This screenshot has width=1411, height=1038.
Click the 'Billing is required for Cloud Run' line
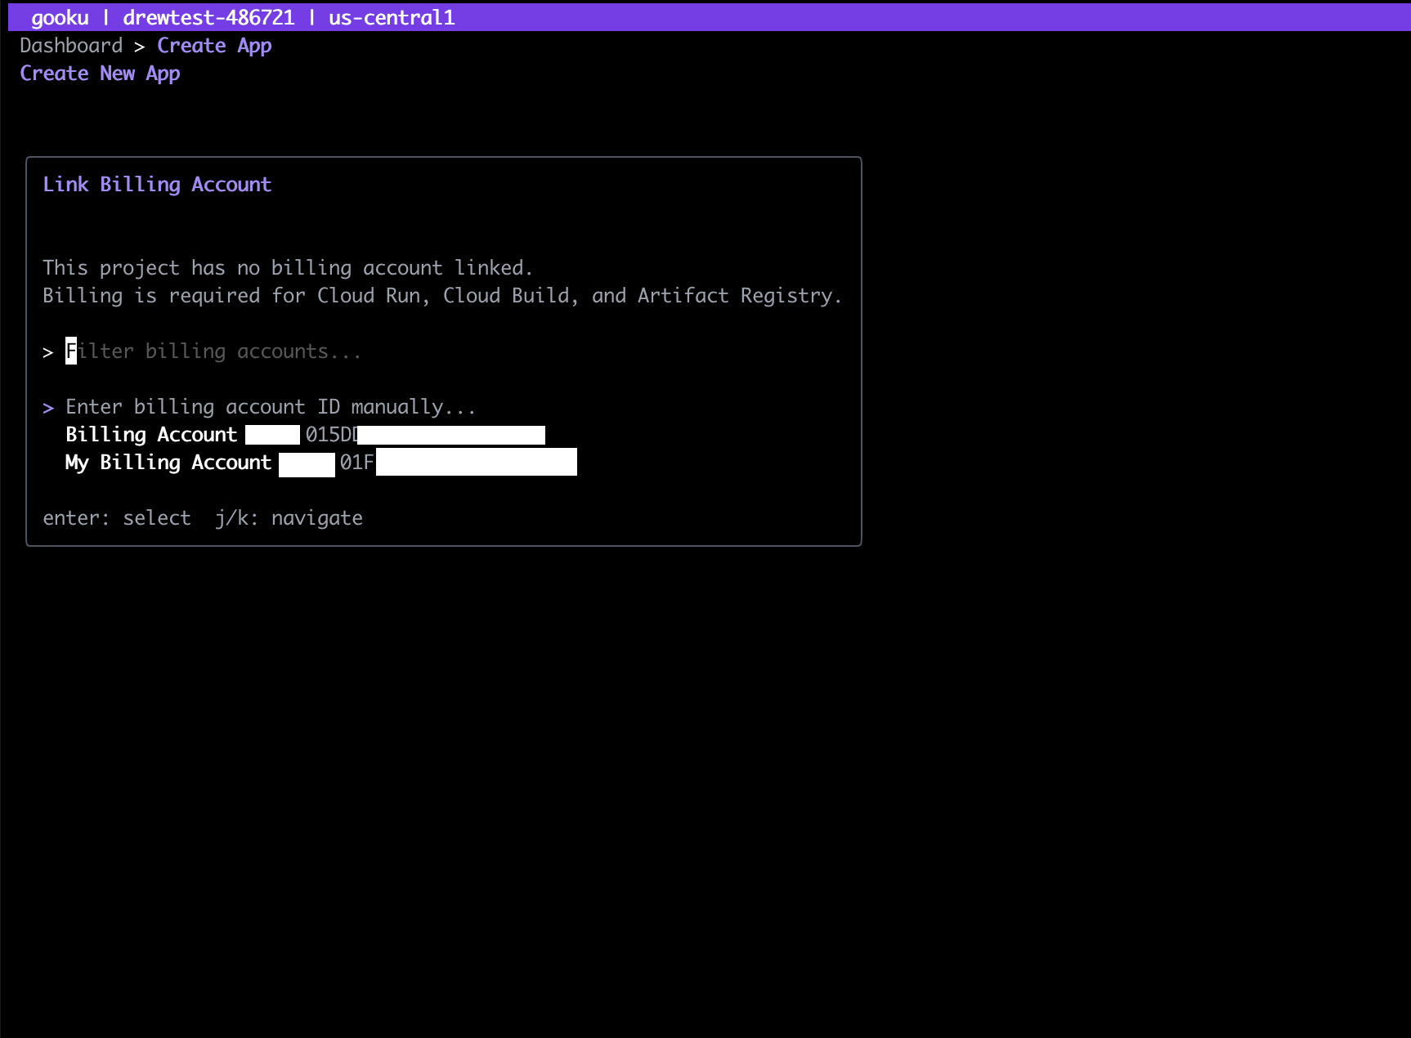click(x=442, y=296)
